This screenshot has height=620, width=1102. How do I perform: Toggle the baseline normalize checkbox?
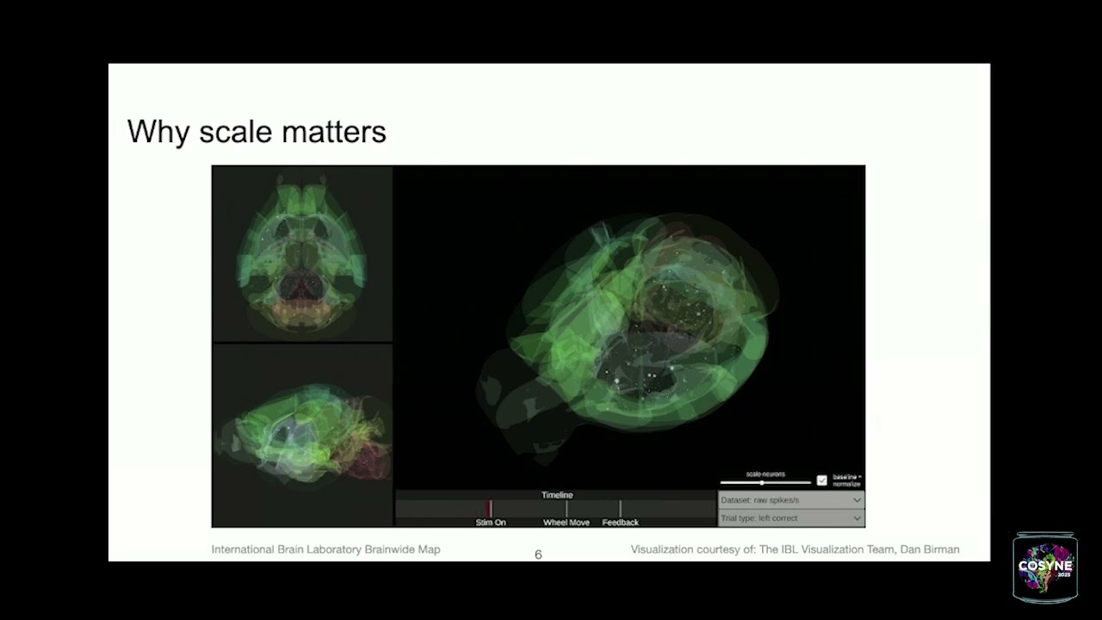pyautogui.click(x=821, y=480)
